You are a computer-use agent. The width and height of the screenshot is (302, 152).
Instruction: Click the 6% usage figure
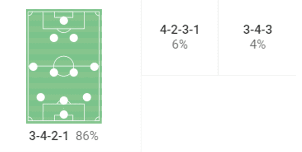coord(180,45)
